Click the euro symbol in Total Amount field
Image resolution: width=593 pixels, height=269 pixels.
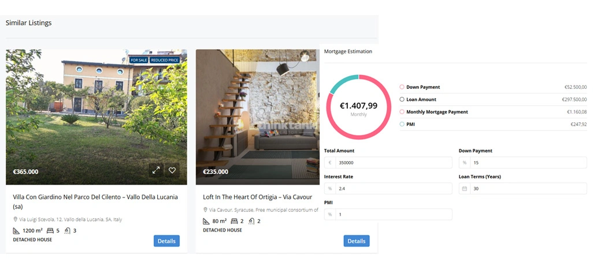(x=330, y=163)
